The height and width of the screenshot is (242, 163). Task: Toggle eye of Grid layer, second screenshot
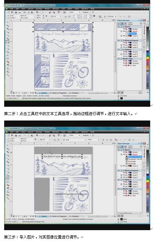124,196
